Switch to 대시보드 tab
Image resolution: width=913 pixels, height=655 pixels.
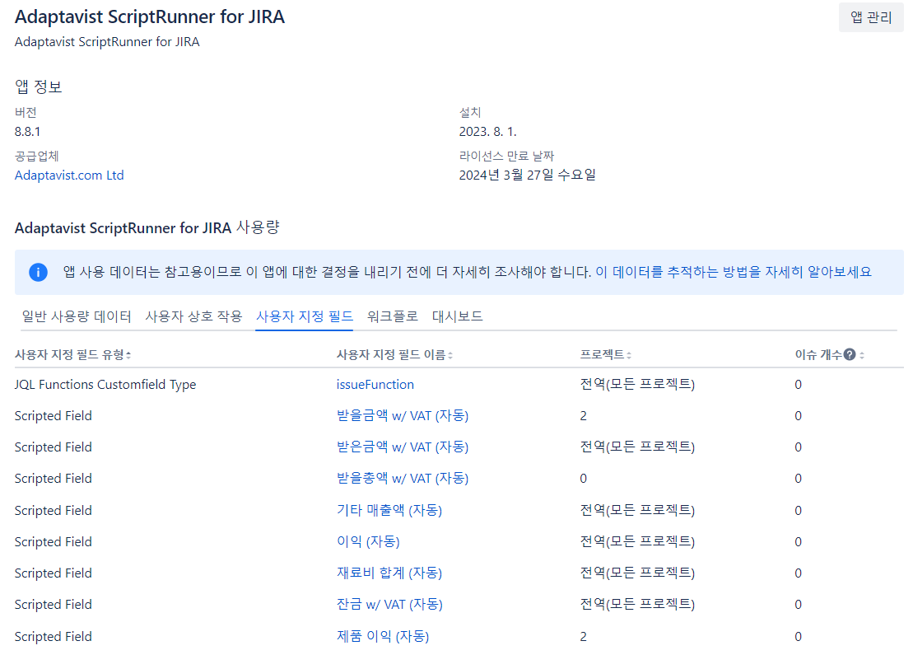coord(457,316)
